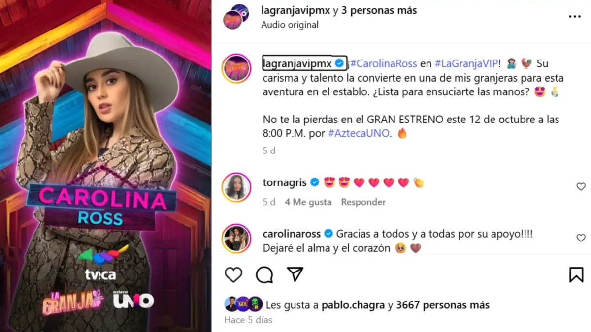Open the carolinaross avatar
Viewport: 591px width, 332px height.
click(x=236, y=239)
